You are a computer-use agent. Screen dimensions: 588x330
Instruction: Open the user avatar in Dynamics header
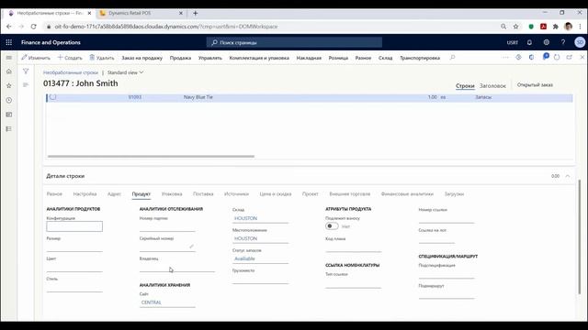[580, 42]
